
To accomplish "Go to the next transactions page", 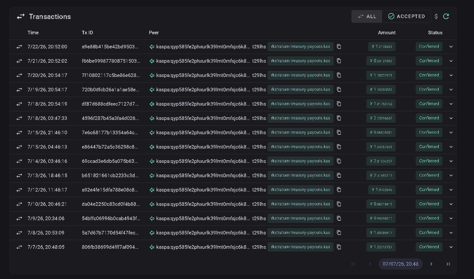I will pos(431,264).
